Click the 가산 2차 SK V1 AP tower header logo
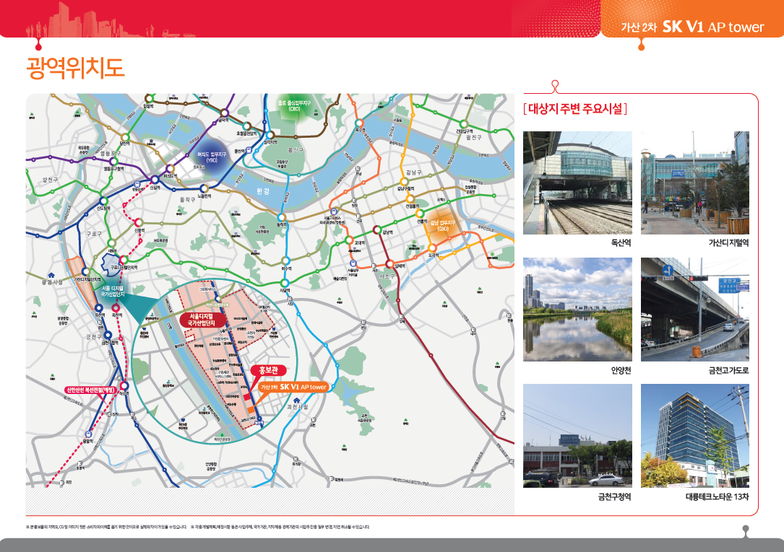 tap(692, 27)
